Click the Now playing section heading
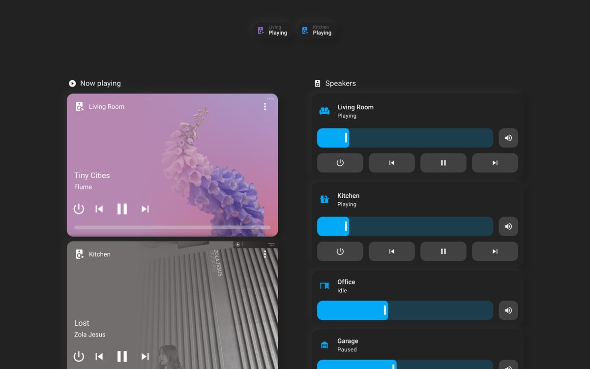The image size is (590, 369). [x=100, y=84]
